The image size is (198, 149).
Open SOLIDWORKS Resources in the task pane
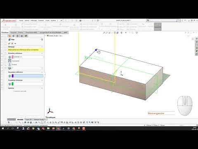pyautogui.click(x=196, y=39)
